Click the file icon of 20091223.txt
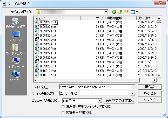Image resolution: width=168 pixels, height=118 pixels. 37,31
